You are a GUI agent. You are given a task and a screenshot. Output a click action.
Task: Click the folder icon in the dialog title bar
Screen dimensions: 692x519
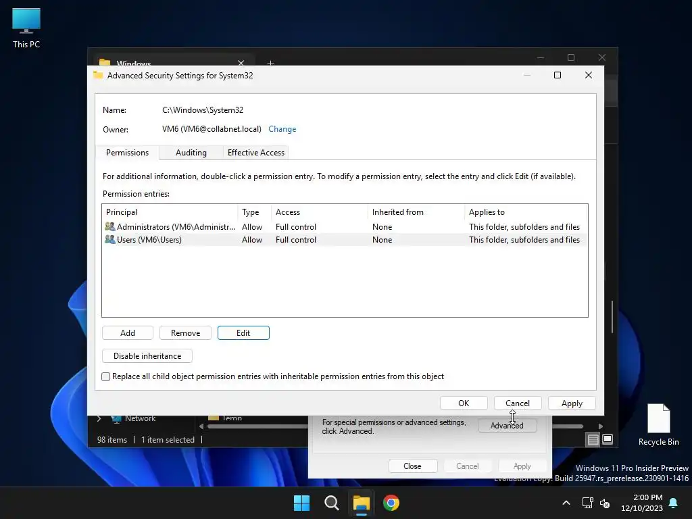click(98, 75)
